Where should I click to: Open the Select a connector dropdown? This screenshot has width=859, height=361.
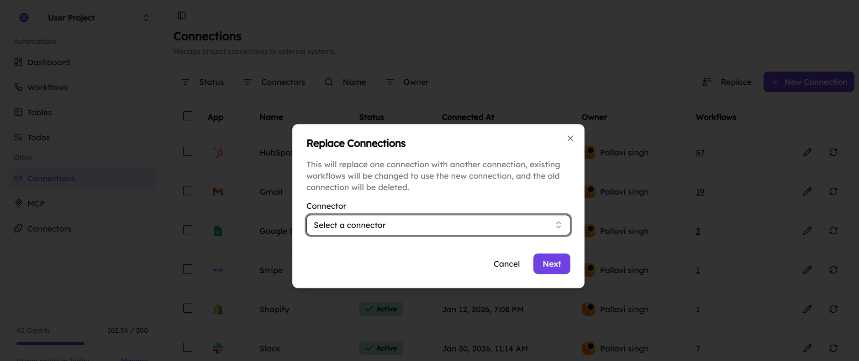[438, 225]
